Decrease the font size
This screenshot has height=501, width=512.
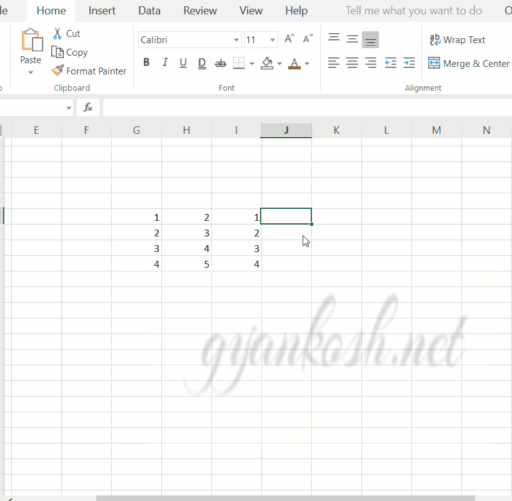[307, 38]
